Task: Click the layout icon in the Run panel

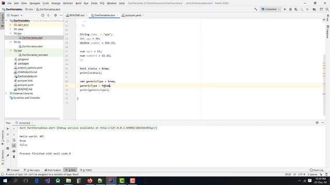Action: point(8,149)
